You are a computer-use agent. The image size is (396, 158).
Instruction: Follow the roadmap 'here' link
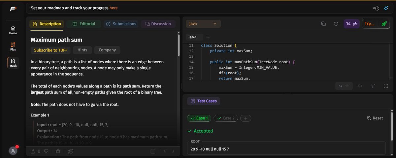point(114,8)
